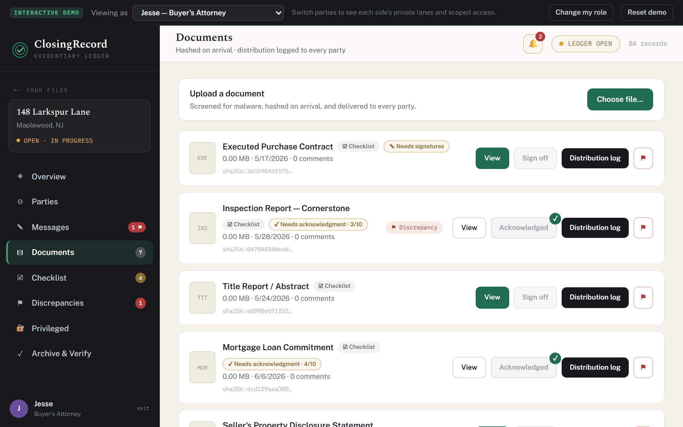
Task: Open the notifications bell icon
Action: 533,44
